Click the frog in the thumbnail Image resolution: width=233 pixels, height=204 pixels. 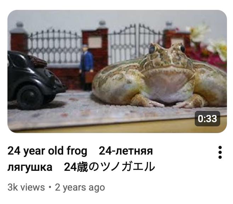pos(160,76)
